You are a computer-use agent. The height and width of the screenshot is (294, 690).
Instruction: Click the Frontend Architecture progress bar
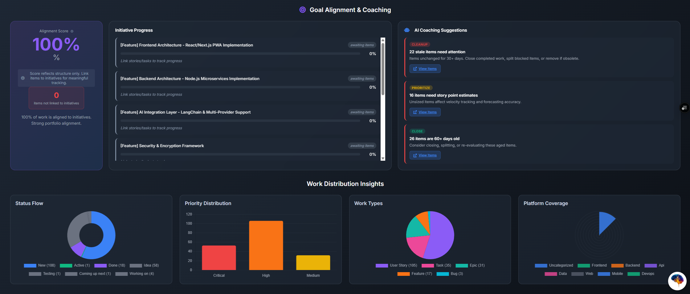click(240, 53)
